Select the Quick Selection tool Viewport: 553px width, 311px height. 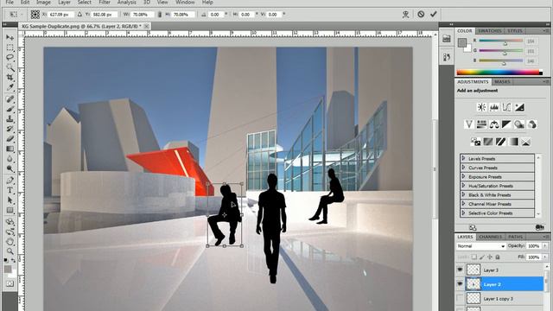[10, 67]
